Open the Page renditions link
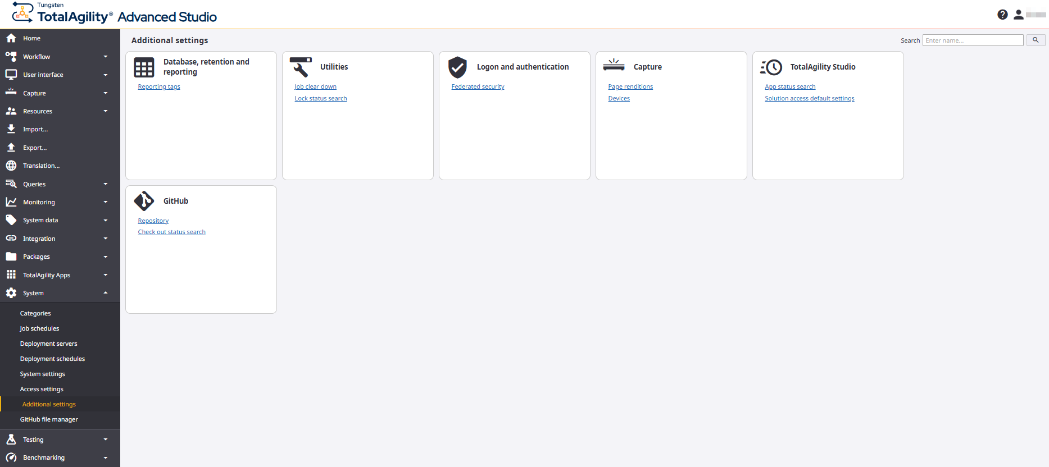The width and height of the screenshot is (1049, 467). [x=630, y=86]
